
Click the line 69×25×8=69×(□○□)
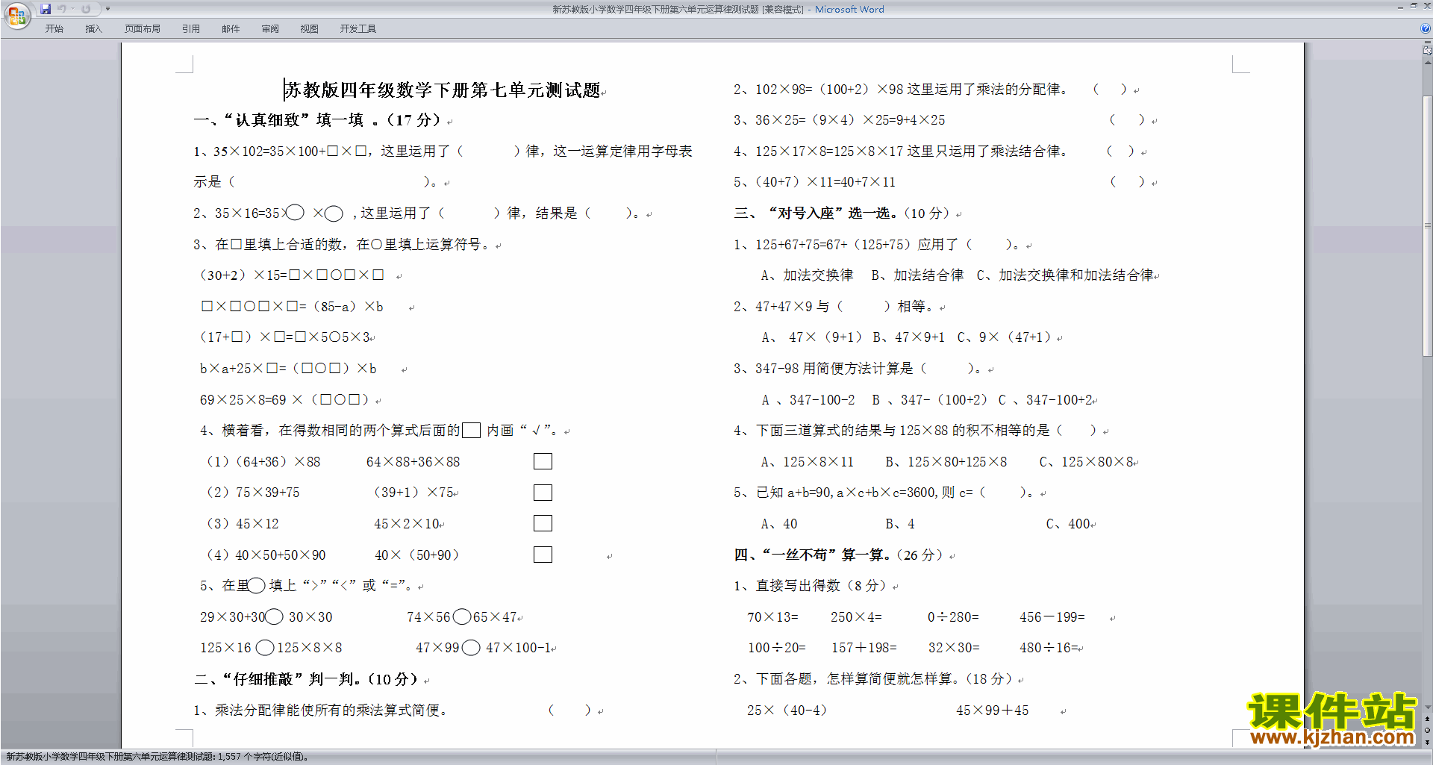pyautogui.click(x=285, y=400)
